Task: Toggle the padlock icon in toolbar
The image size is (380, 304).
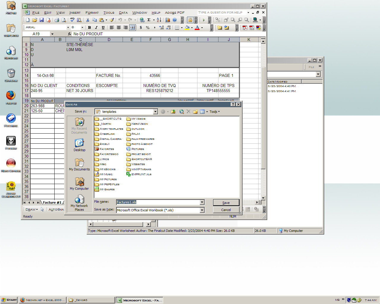Action: [190, 20]
